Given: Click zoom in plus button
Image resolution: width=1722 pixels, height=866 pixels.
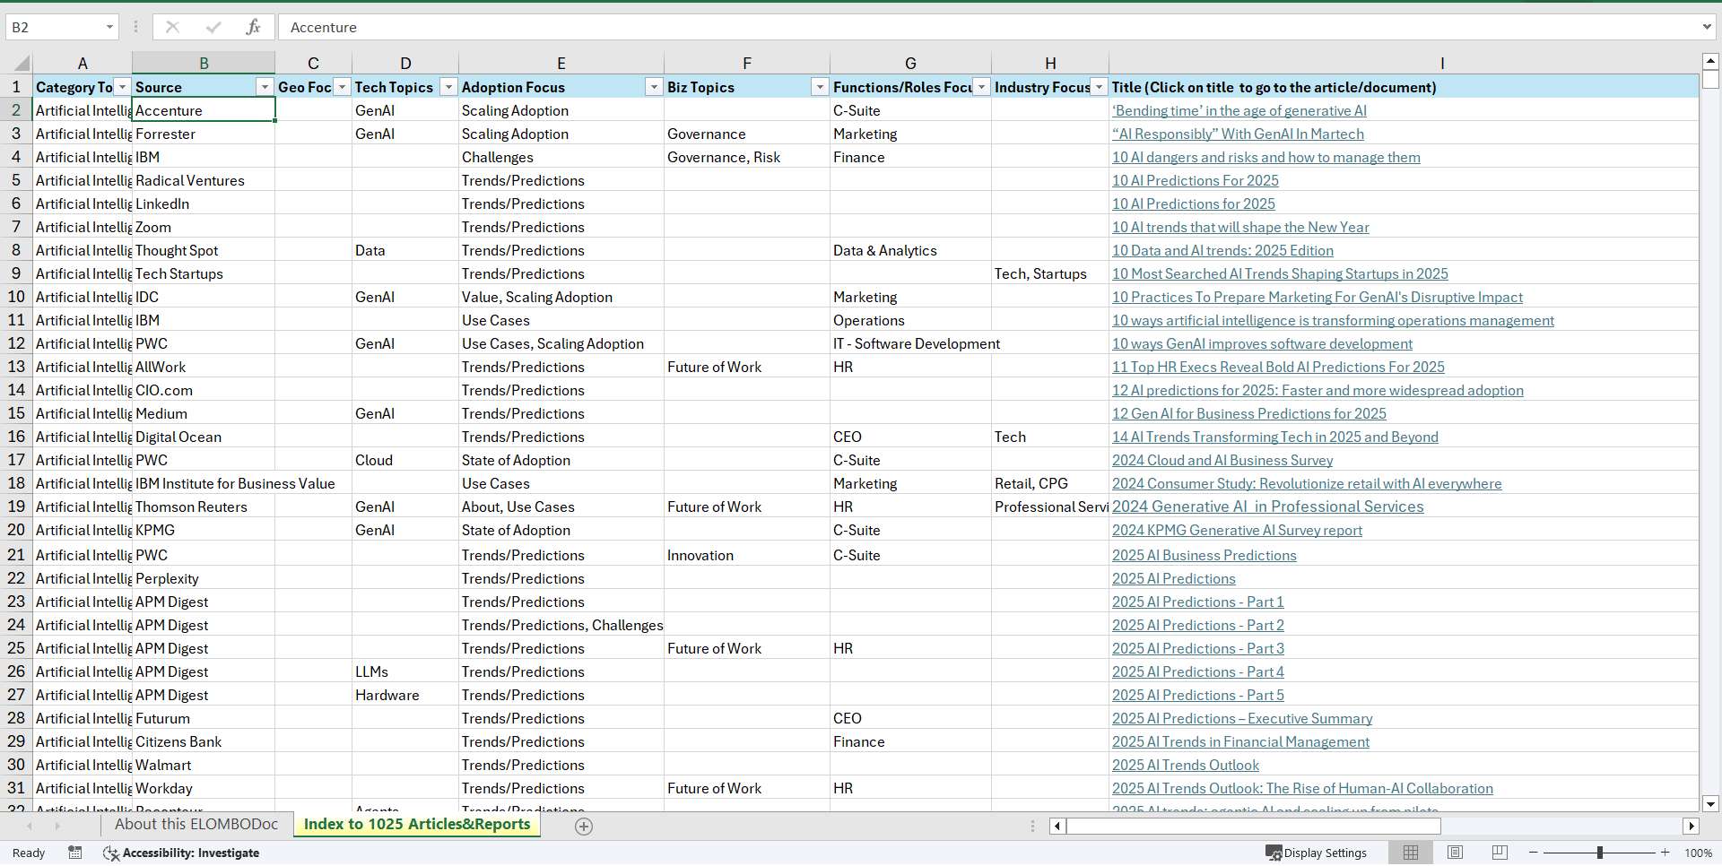Looking at the screenshot, I should coord(1665,853).
